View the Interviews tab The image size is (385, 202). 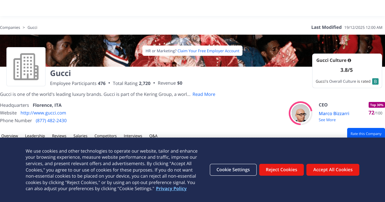(133, 136)
